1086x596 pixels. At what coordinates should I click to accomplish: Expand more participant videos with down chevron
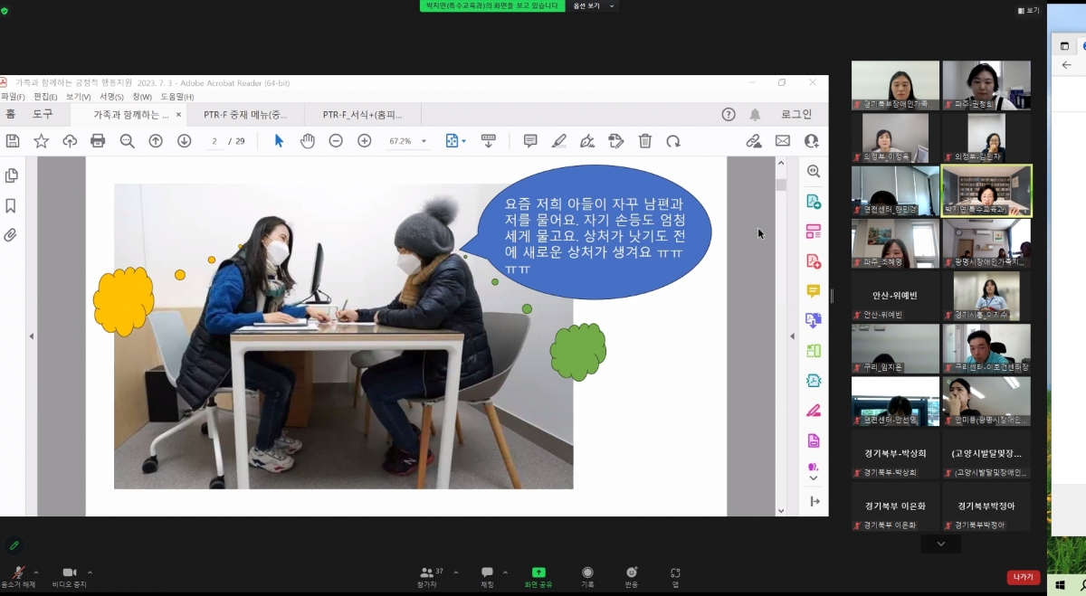pyautogui.click(x=940, y=544)
